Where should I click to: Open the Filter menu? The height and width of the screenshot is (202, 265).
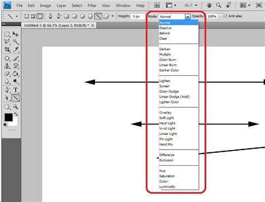[92, 6]
